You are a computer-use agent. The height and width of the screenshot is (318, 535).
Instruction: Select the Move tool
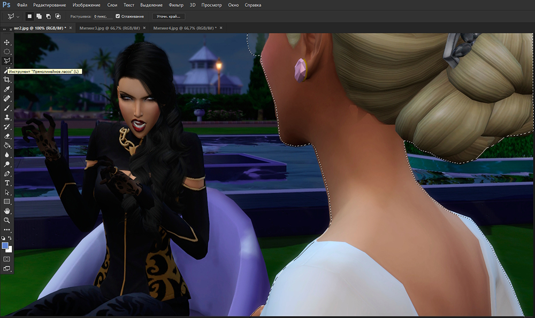[7, 42]
